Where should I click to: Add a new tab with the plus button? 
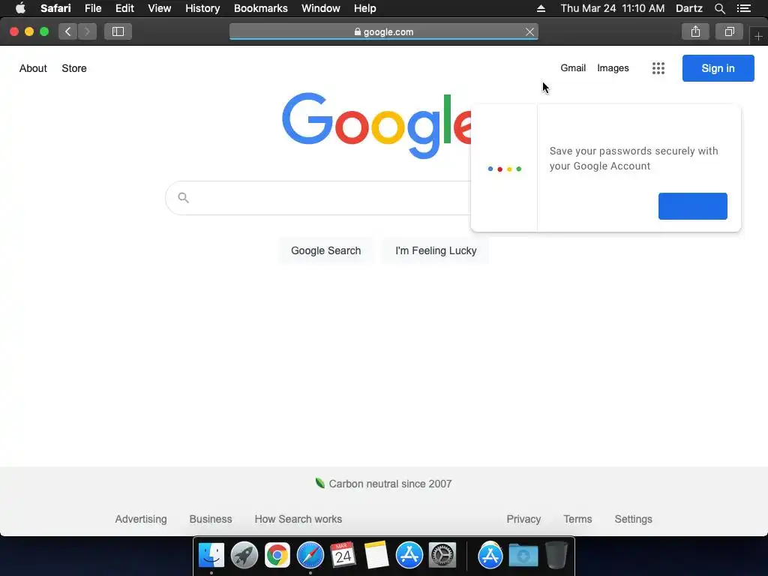758,36
